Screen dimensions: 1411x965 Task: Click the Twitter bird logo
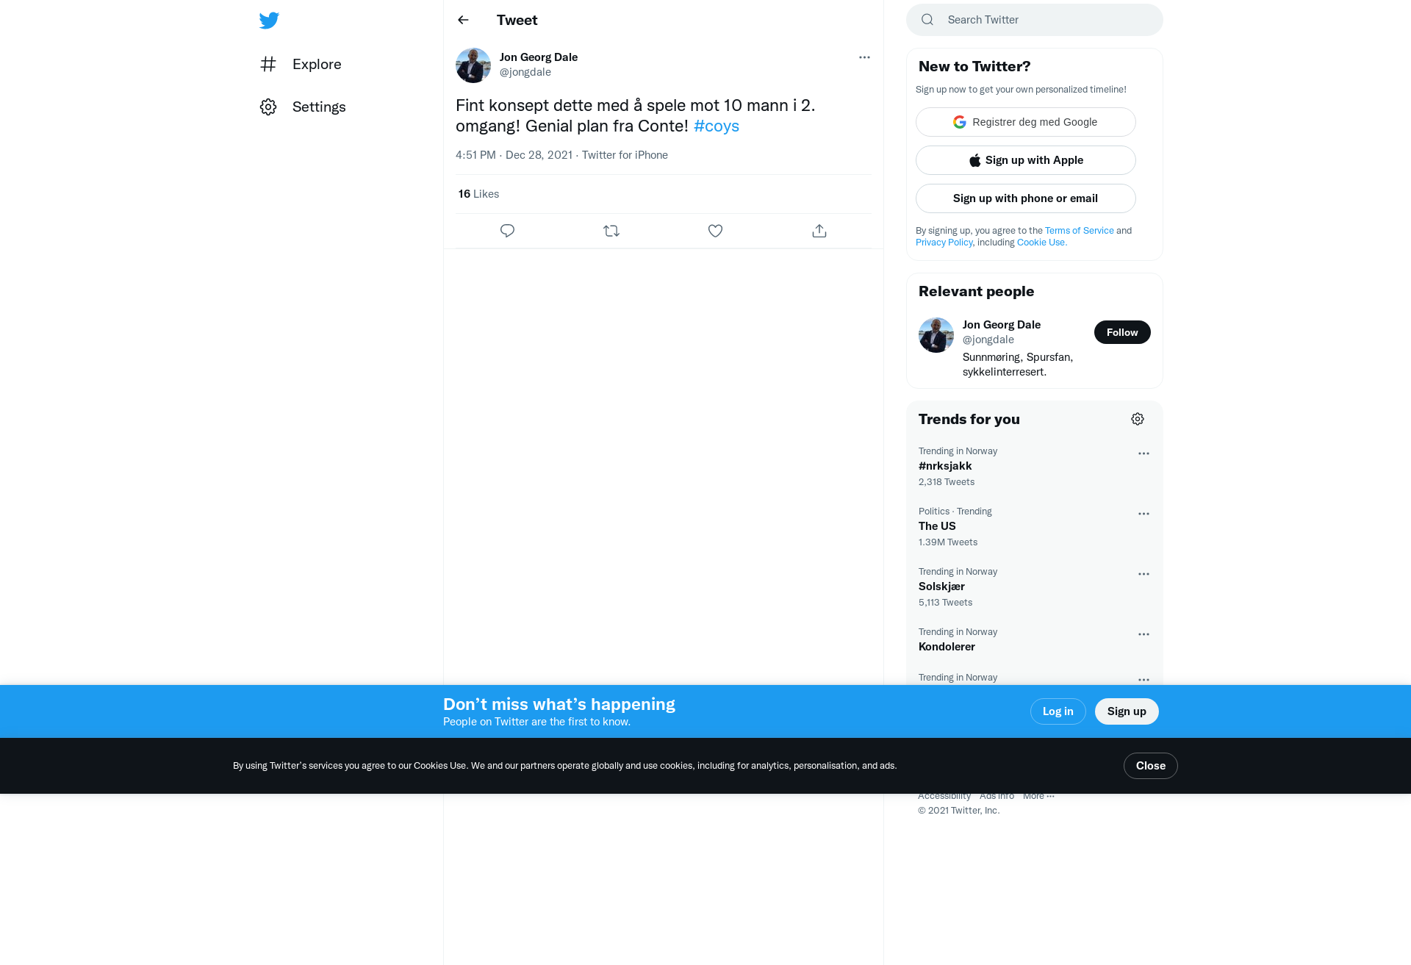pyautogui.click(x=269, y=20)
